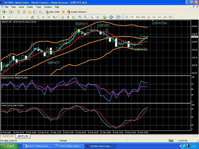199x149 pixels.
Task: Select the M30 timeframe
Action: coord(143,17)
